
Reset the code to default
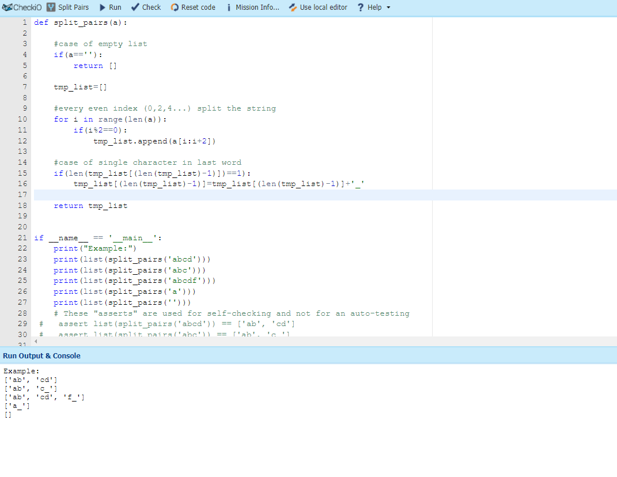click(193, 7)
